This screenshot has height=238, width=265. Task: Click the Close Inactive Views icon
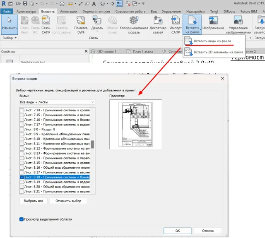pyautogui.click(x=128, y=4)
